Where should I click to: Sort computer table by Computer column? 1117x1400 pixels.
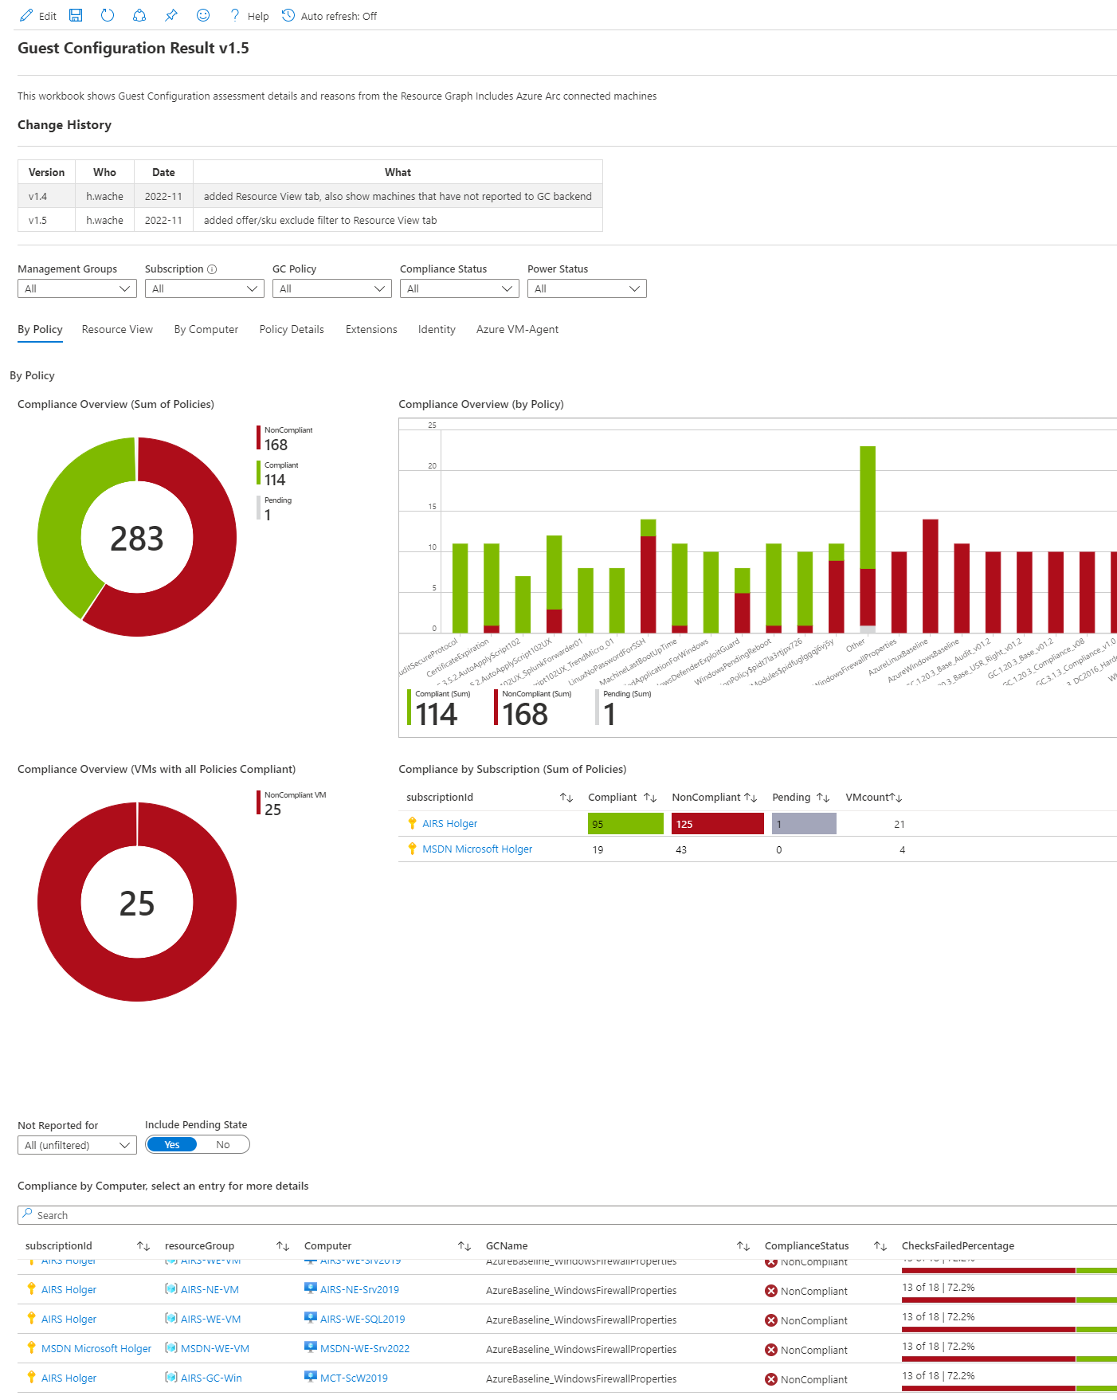(x=464, y=1246)
